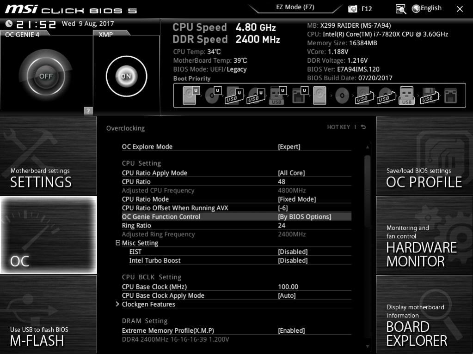Select the UEFI hard disk boot device icon
The height and width of the screenshot is (354, 473).
(x=191, y=96)
